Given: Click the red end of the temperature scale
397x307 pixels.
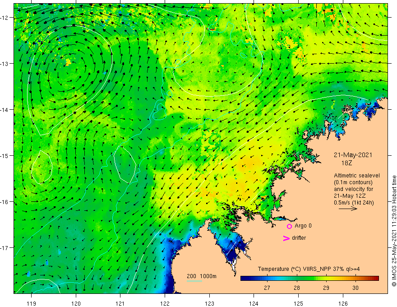Looking at the screenshot, I should (376, 279).
